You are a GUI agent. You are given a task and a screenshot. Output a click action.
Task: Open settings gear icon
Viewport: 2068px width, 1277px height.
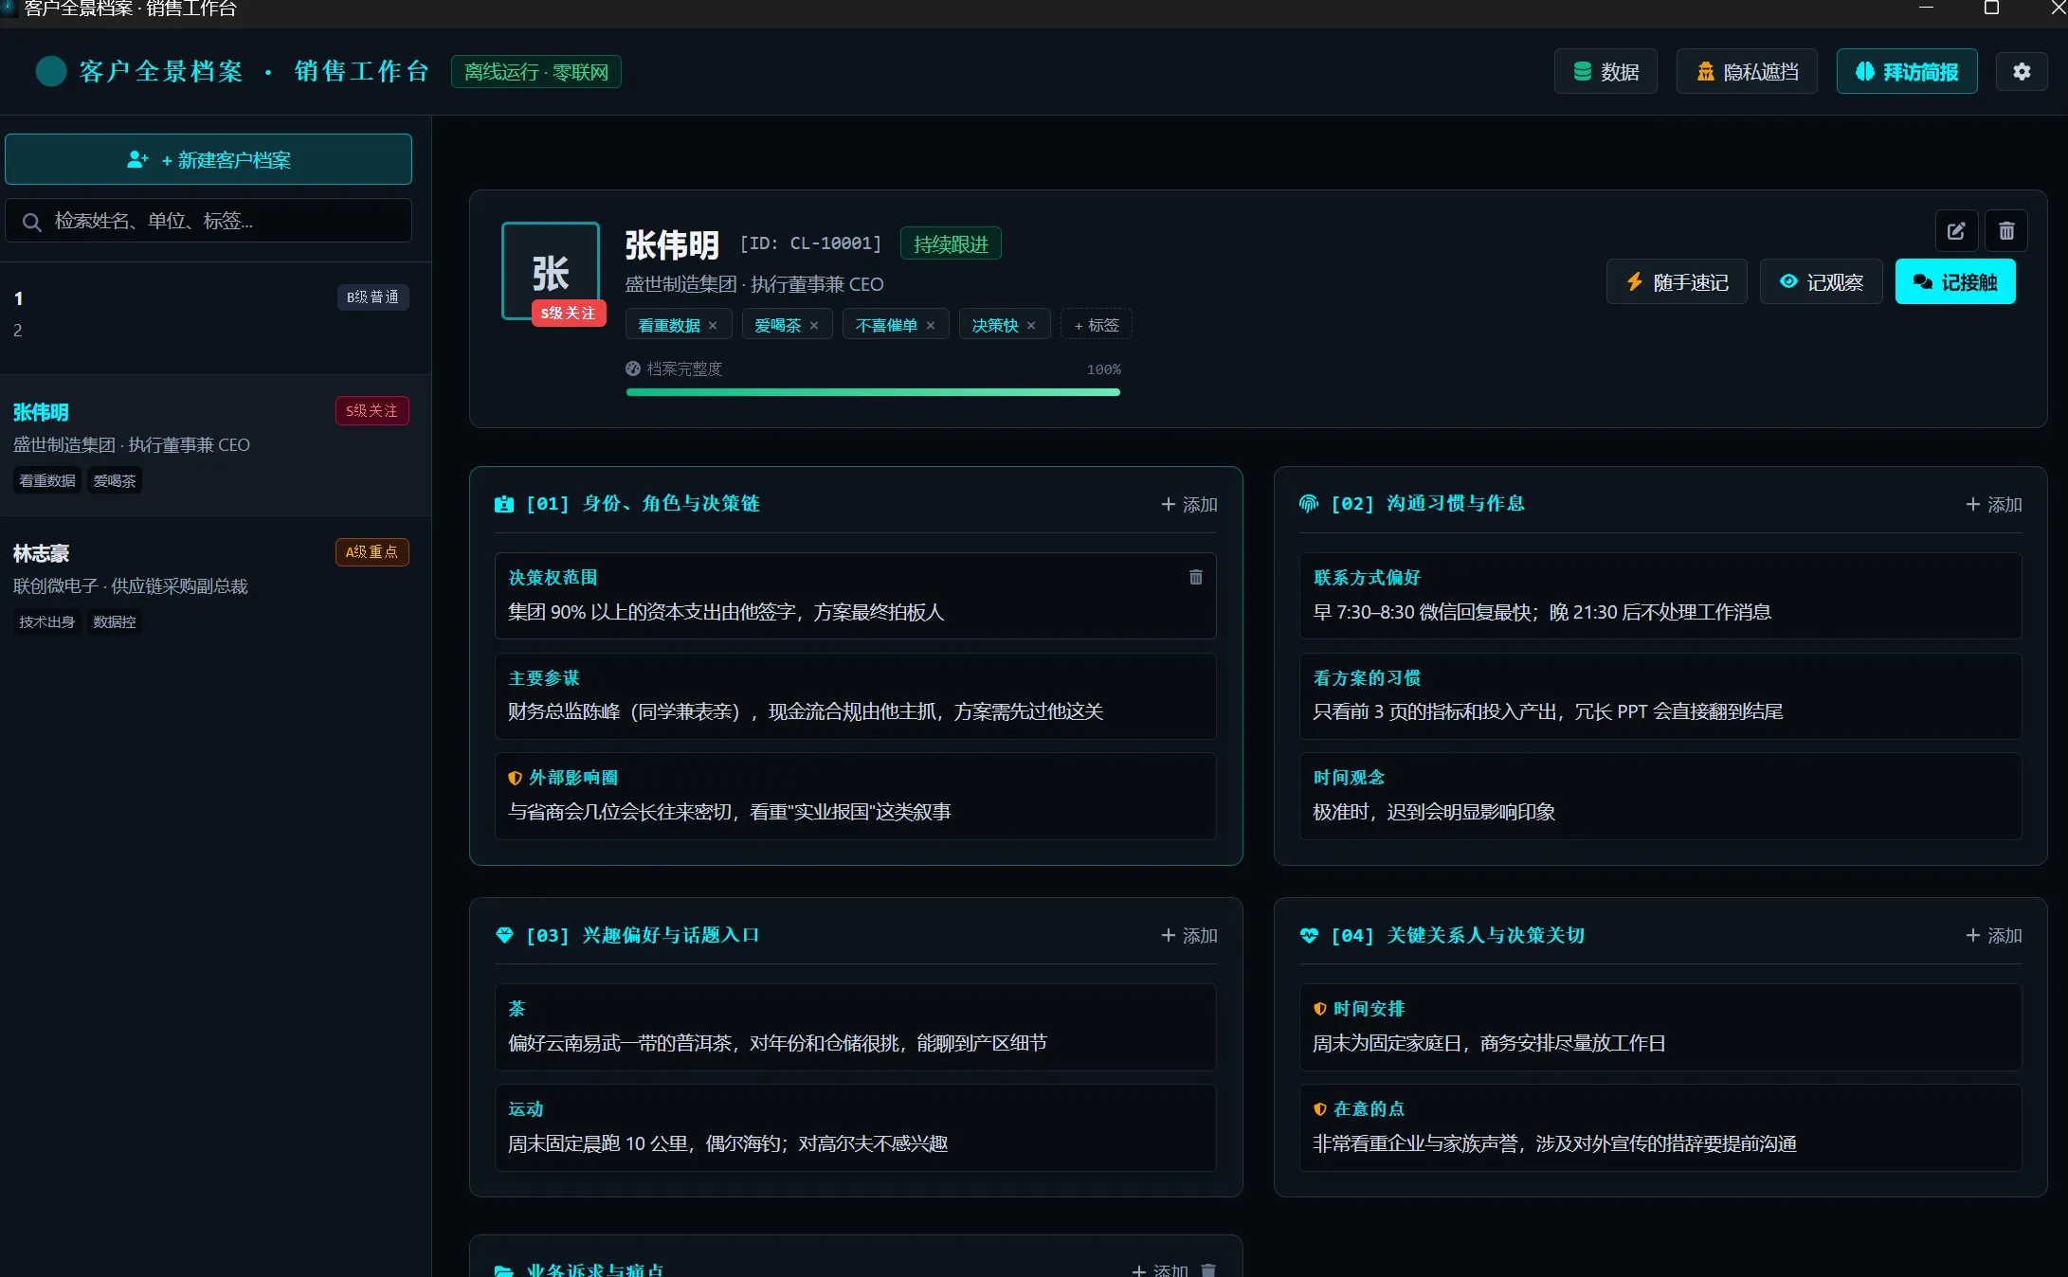[2022, 71]
